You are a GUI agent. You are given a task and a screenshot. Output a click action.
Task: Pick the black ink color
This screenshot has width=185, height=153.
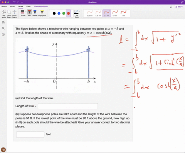(54, 13)
